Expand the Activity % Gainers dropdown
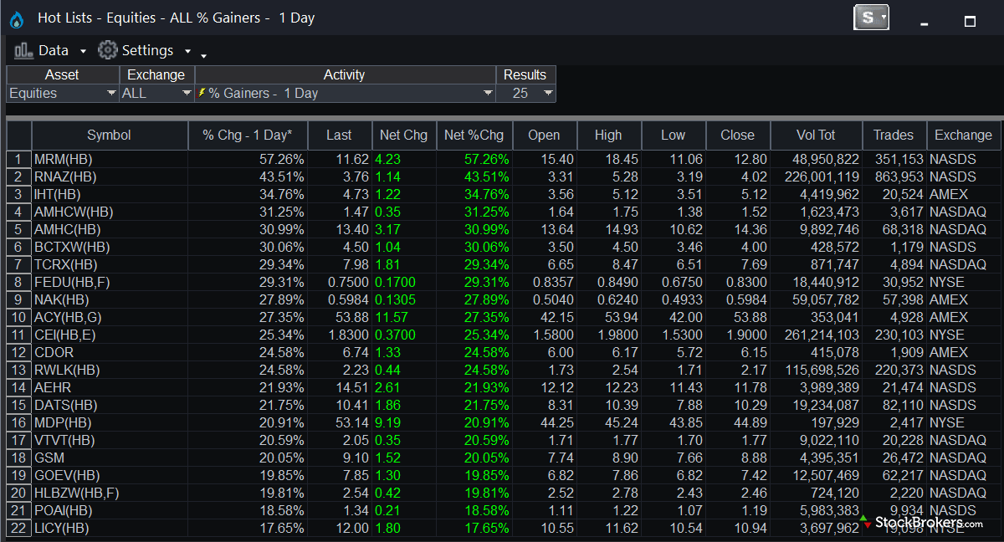The width and height of the screenshot is (1004, 542). point(488,93)
